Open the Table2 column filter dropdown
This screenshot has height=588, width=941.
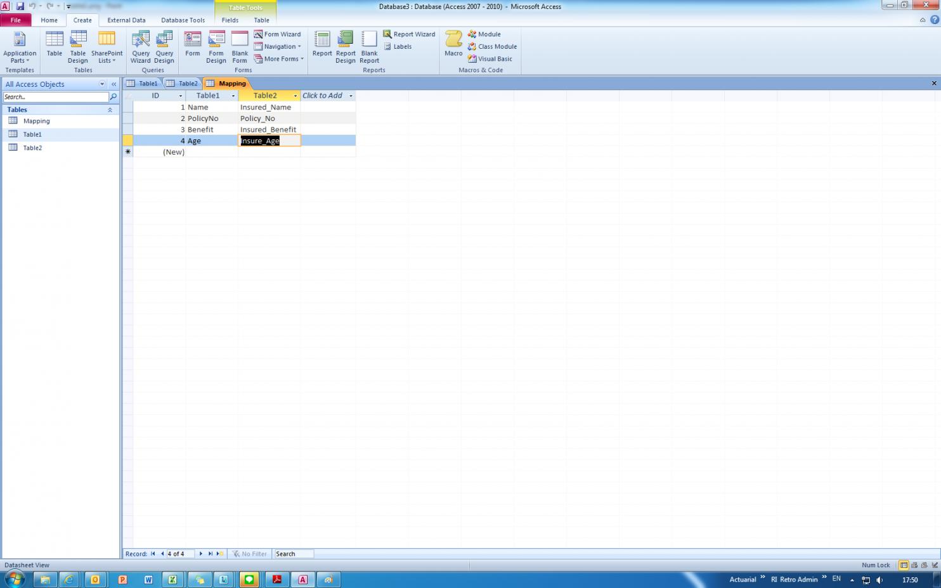[295, 96]
